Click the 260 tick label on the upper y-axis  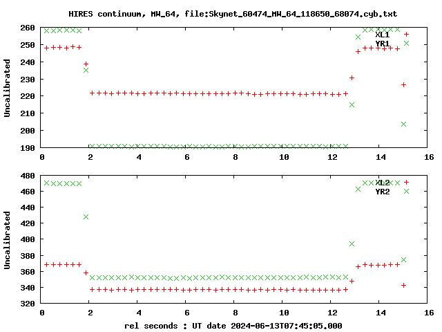(28, 28)
